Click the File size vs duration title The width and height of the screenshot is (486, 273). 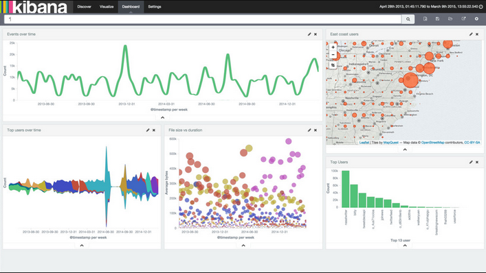(x=186, y=130)
